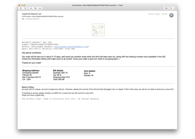
Task: Click the 'Hey github contributor,' greeting
Action: (32, 53)
